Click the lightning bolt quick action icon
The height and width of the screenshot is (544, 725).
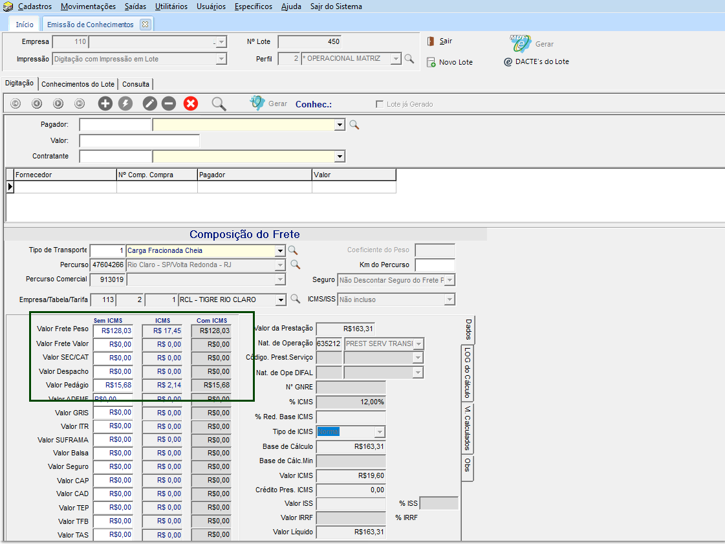(x=125, y=103)
